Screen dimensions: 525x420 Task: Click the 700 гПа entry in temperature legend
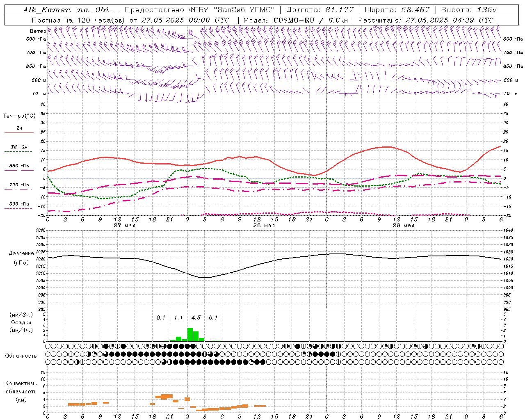click(19, 185)
